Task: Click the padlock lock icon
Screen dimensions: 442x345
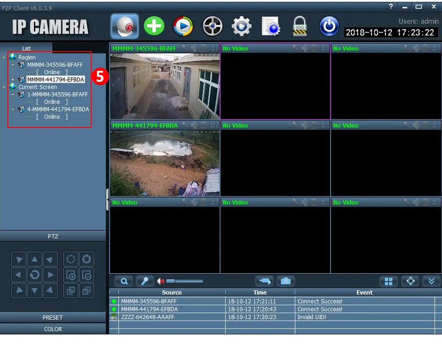Action: pos(299,26)
